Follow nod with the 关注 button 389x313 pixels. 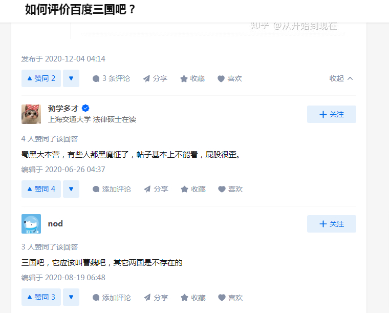[331, 224]
